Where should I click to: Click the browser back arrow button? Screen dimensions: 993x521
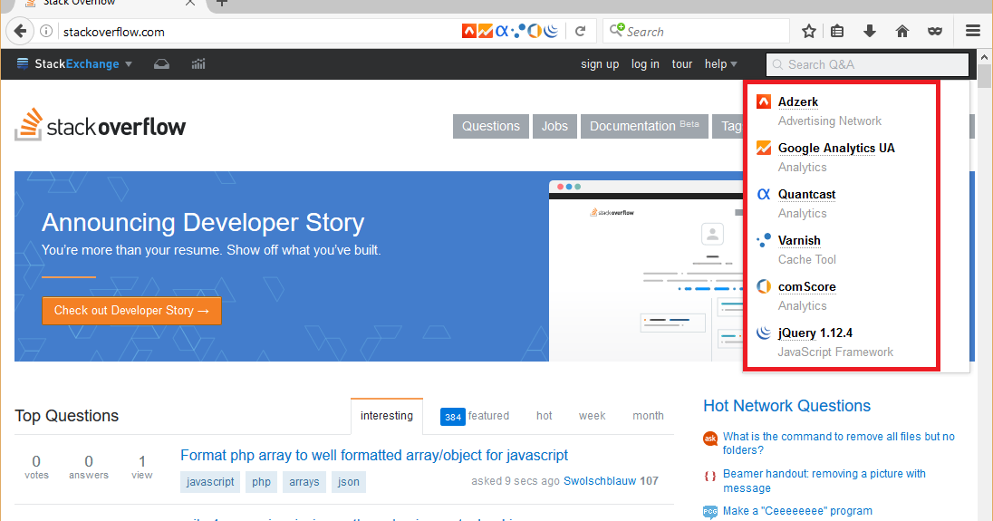pos(20,31)
